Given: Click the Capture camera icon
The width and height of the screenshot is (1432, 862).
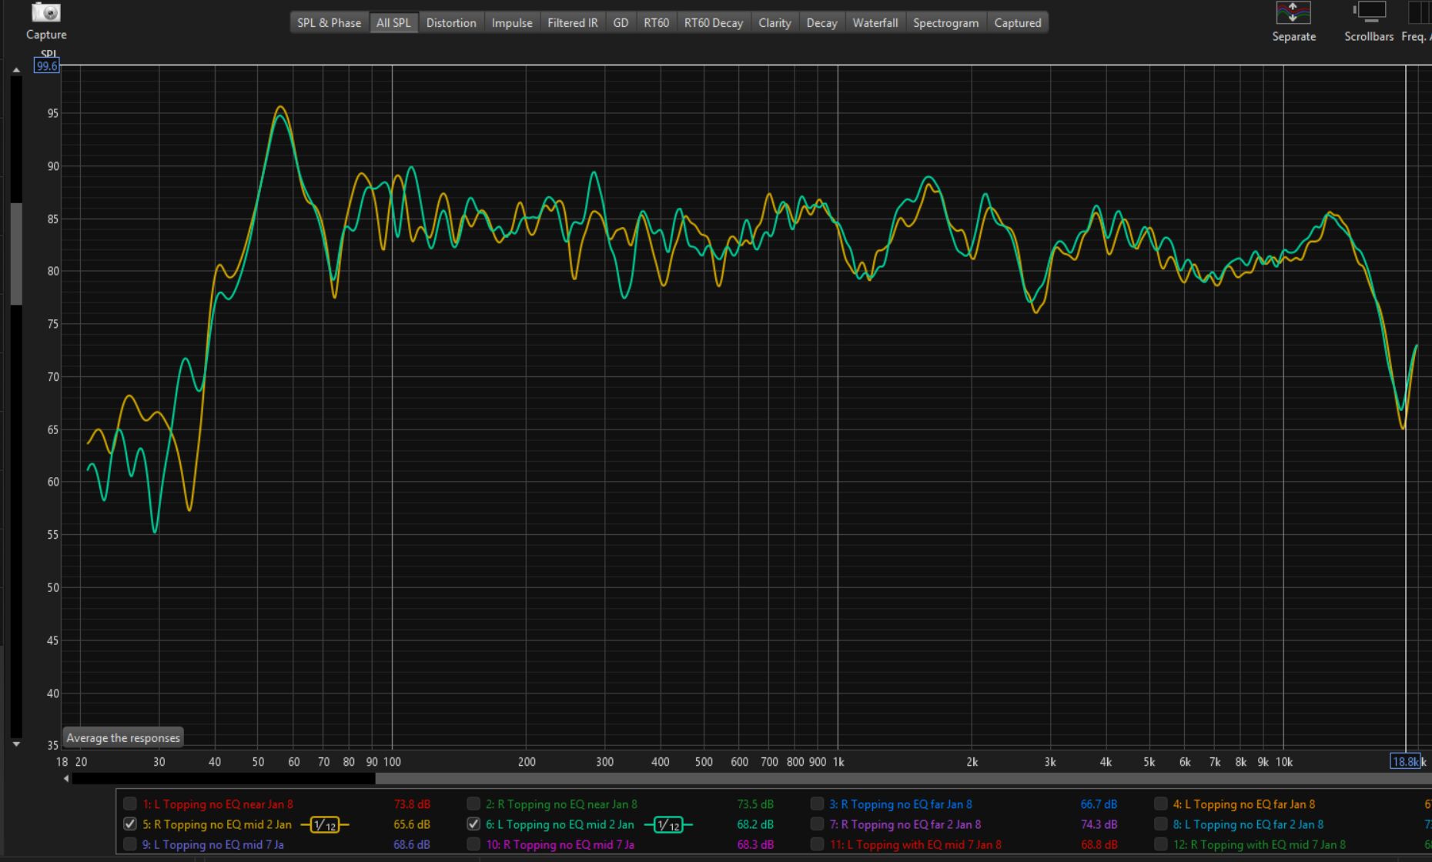Looking at the screenshot, I should coord(46,13).
